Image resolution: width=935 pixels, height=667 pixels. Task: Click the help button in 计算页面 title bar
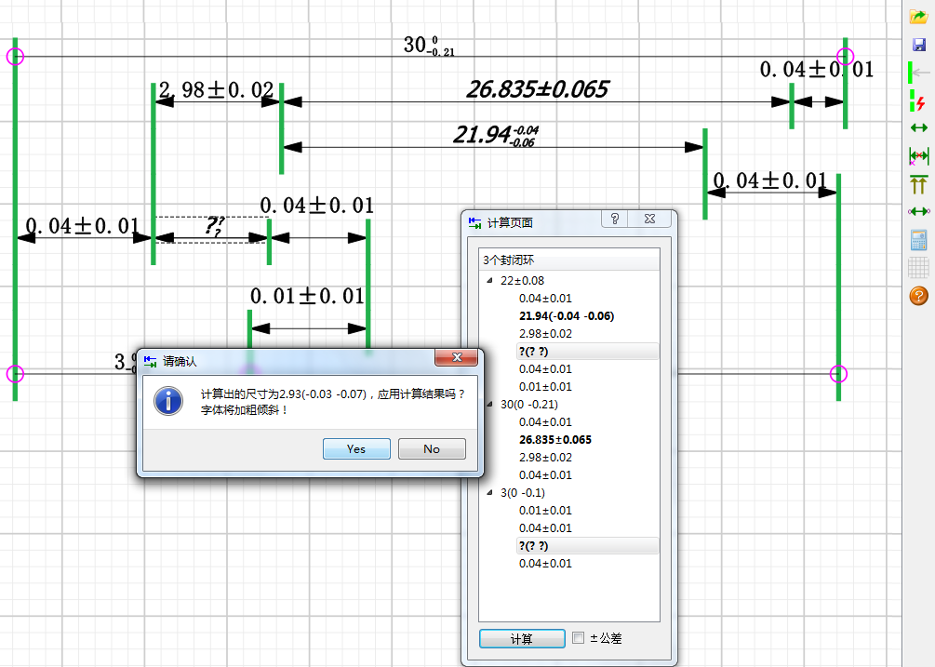coord(615,219)
